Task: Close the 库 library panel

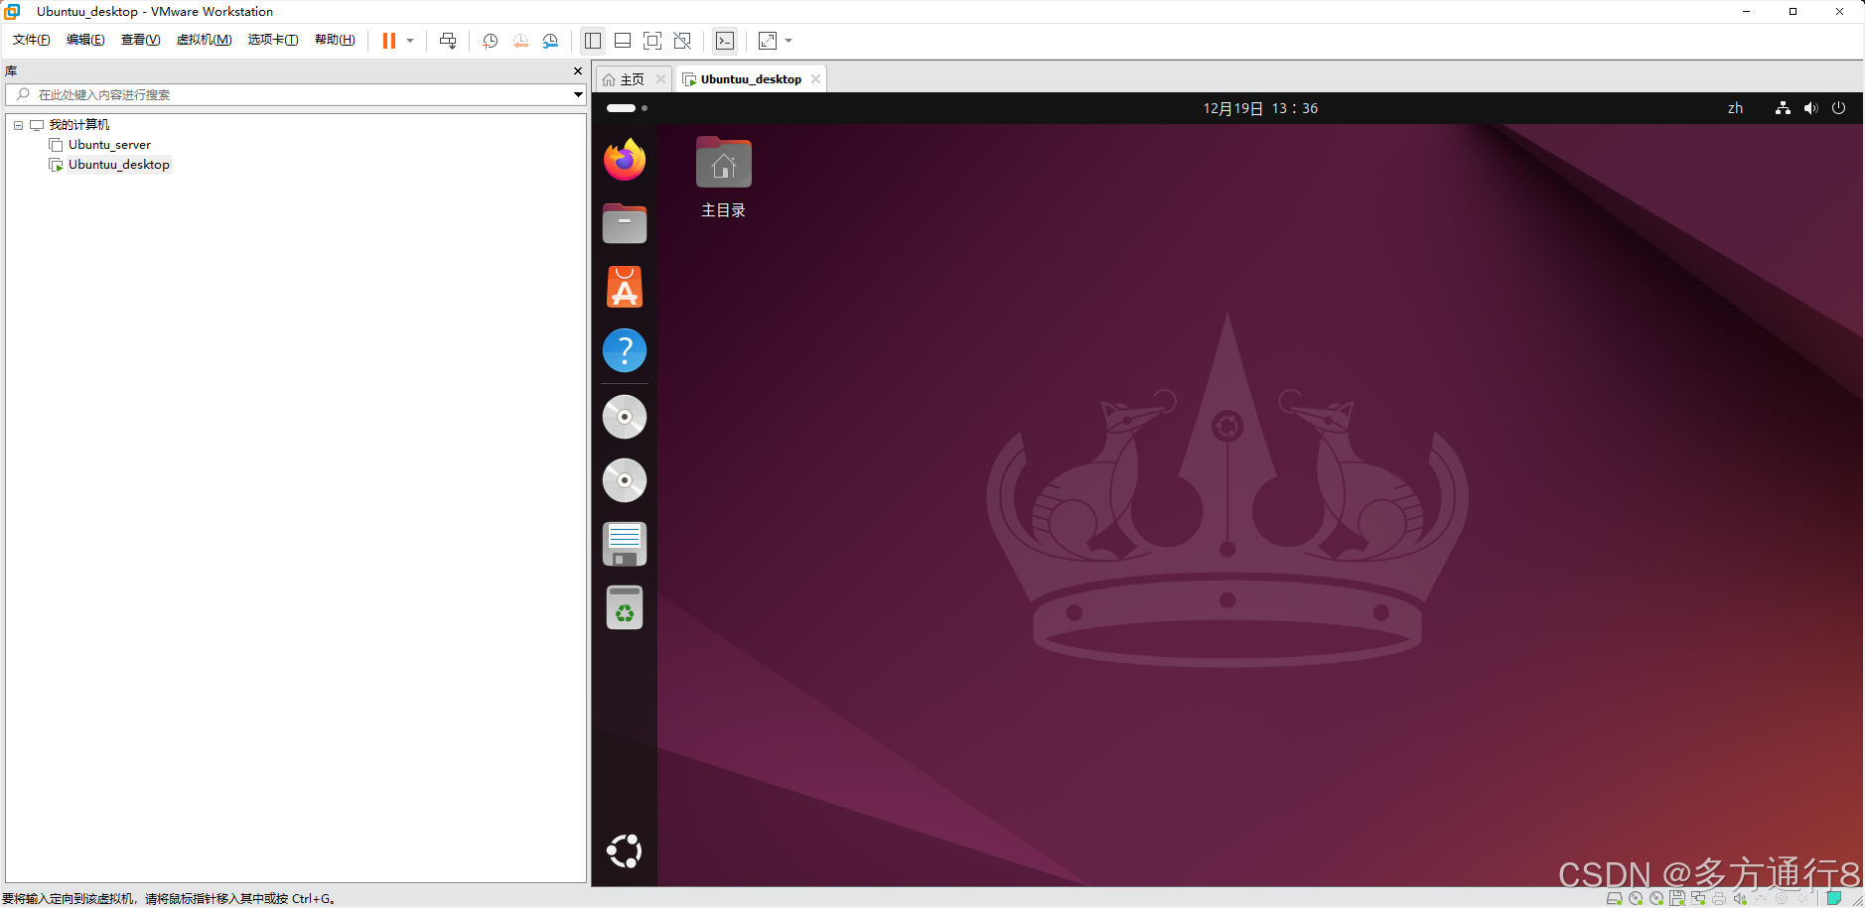Action: [x=577, y=70]
